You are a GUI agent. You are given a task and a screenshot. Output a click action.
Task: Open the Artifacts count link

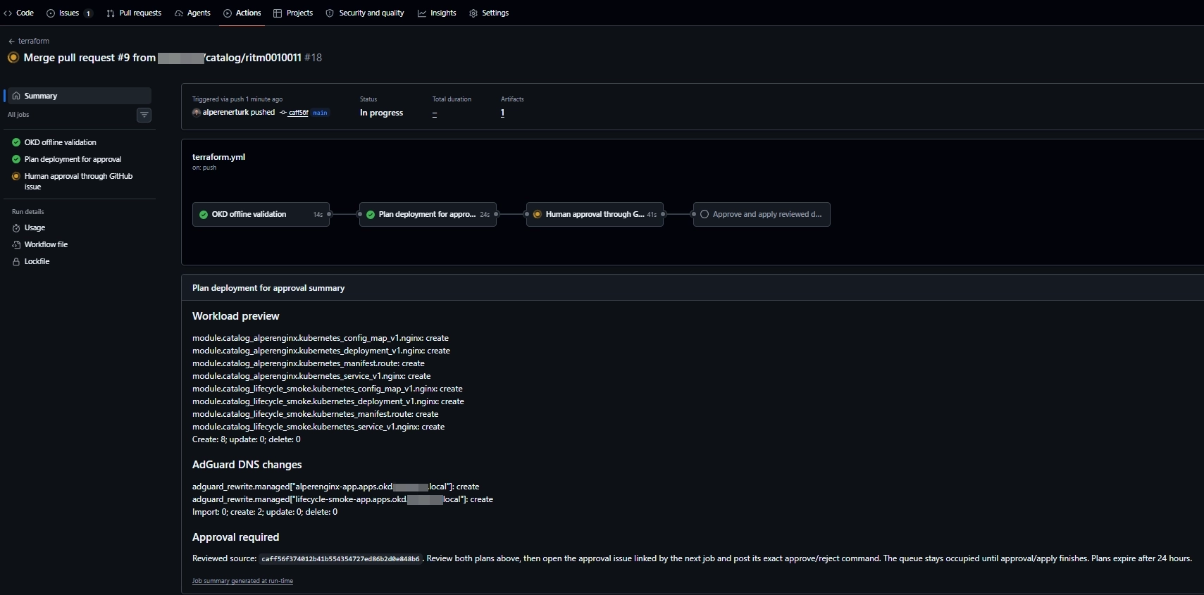(502, 113)
